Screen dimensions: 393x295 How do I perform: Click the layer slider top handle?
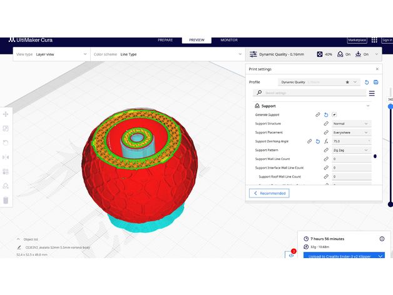click(390, 106)
